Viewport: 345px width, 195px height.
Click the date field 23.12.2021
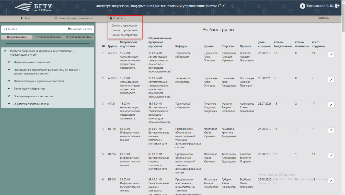click(x=33, y=29)
